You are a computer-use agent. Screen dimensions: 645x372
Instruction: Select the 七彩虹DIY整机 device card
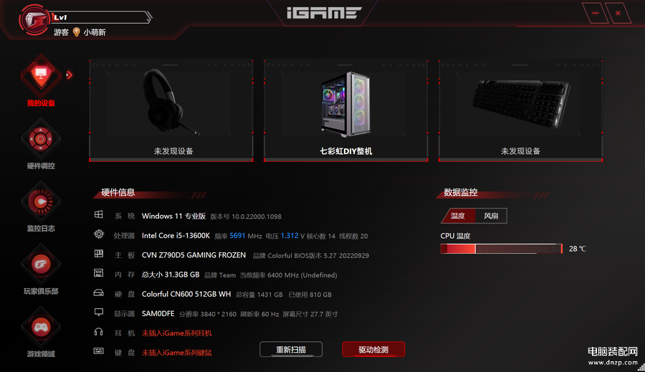[346, 111]
